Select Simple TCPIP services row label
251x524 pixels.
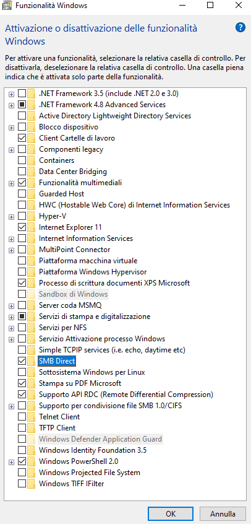point(112,350)
